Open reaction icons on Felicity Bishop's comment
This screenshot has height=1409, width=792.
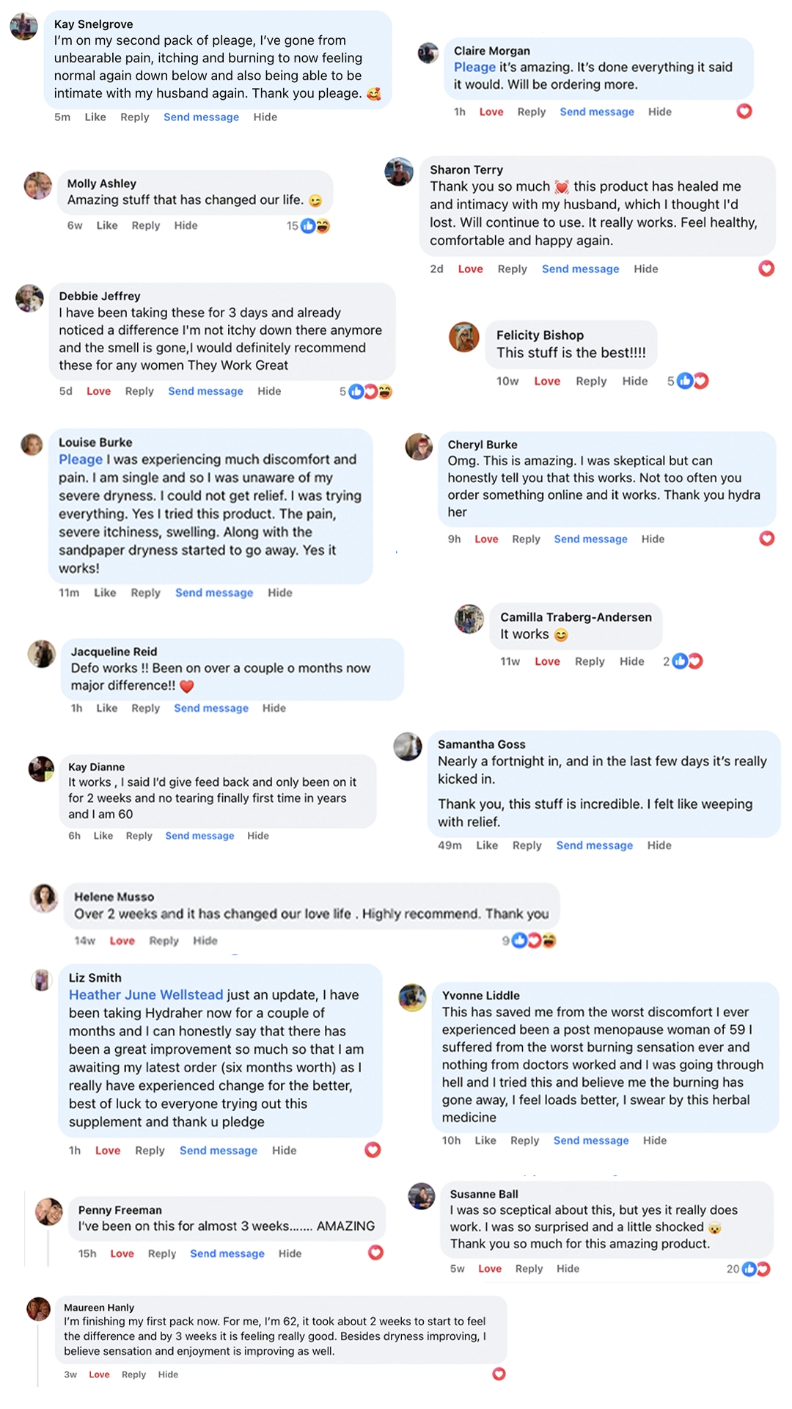pos(693,381)
